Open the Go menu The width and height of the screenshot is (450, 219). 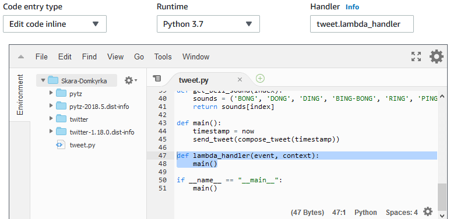tap(139, 56)
